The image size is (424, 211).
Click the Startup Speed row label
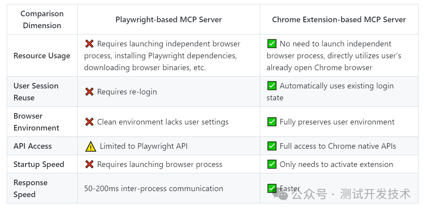[x=38, y=165]
